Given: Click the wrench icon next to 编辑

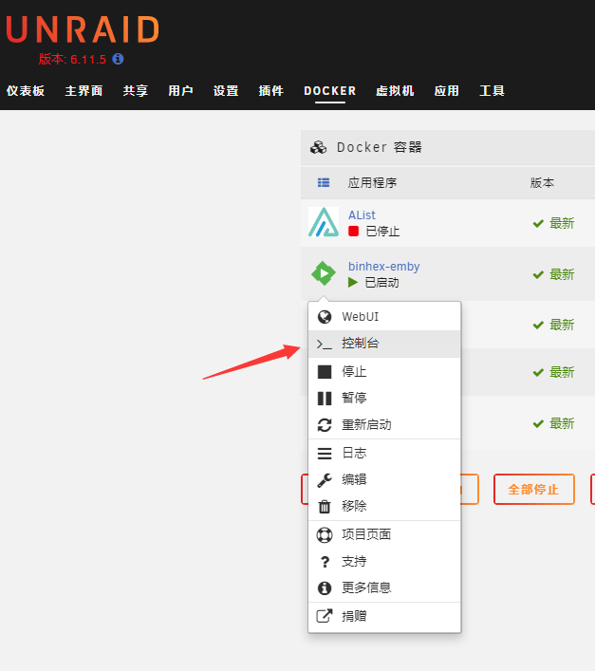Looking at the screenshot, I should 325,480.
